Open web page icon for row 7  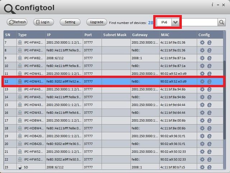point(209,42)
